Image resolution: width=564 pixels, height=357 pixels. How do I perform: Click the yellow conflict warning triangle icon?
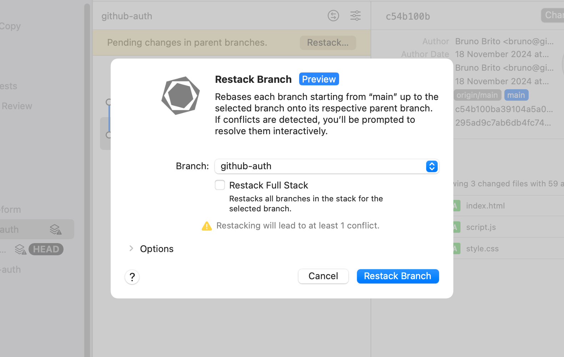[207, 226]
